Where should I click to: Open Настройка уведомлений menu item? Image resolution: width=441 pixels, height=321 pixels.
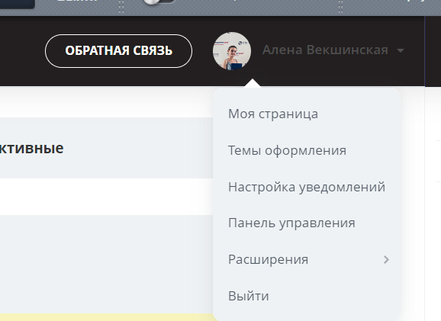[x=307, y=187]
